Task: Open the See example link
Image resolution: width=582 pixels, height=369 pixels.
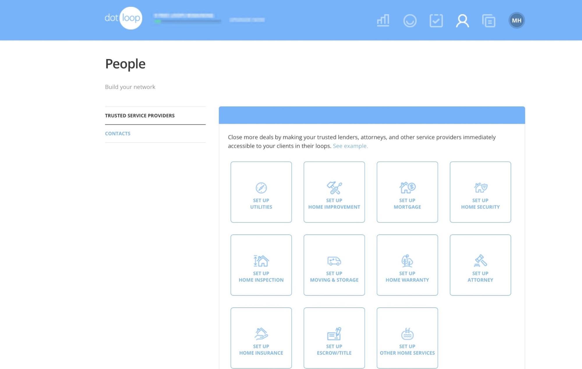Action: 351,146
